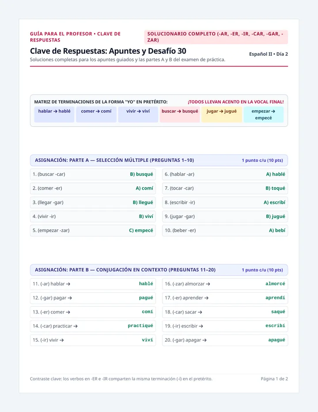The width and height of the screenshot is (318, 412).
Task: Click the 'SOLUCIONARIO COMPLETO' pink badge
Action: (216, 37)
